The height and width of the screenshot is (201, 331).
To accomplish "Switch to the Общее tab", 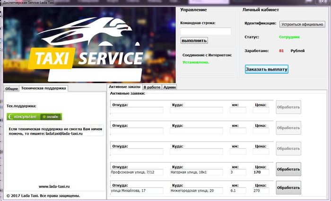I will (11, 88).
